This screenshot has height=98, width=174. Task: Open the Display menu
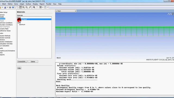pos(35,4)
